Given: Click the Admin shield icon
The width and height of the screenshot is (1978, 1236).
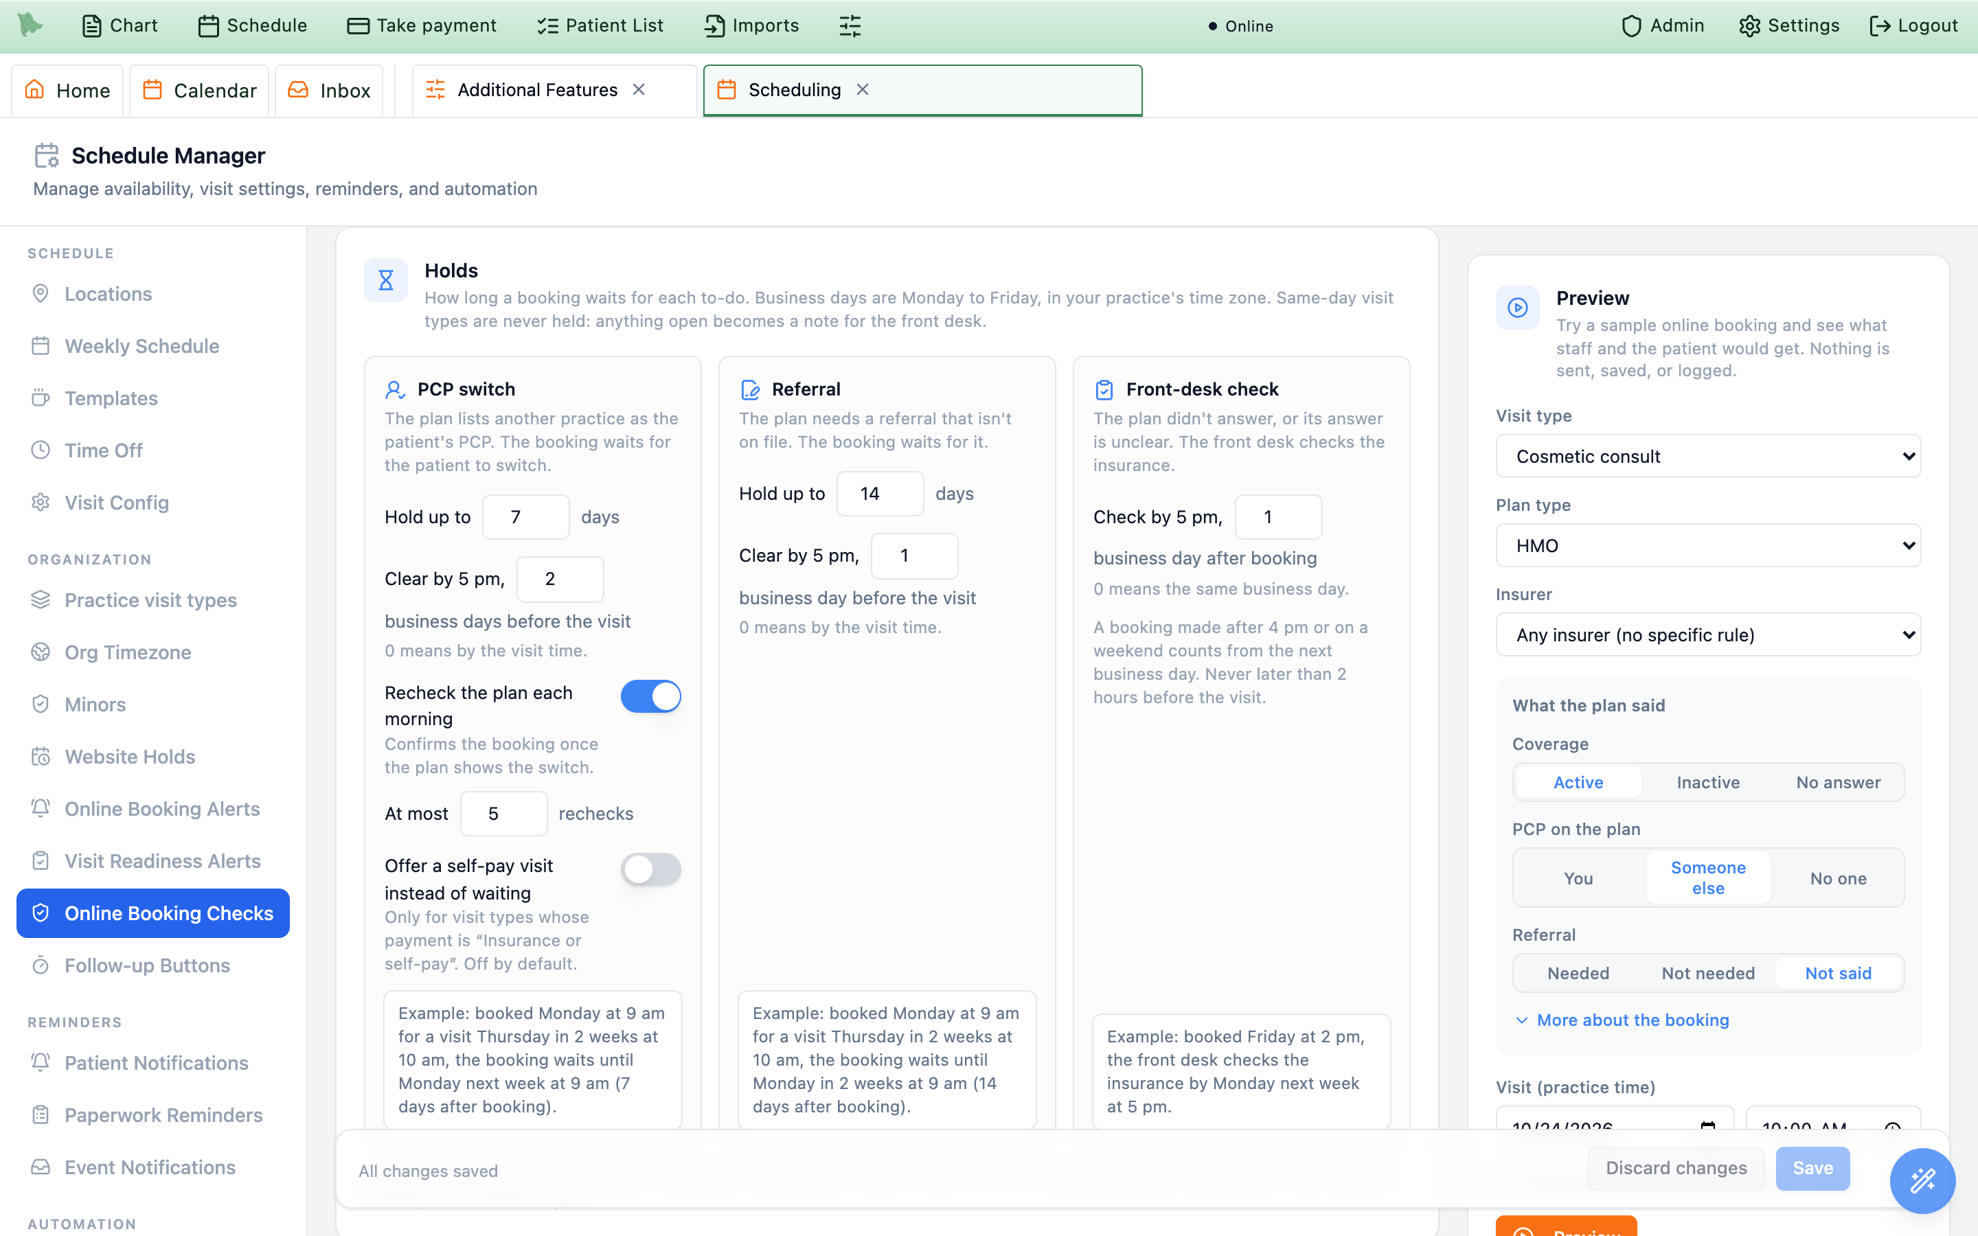Looking at the screenshot, I should [1630, 25].
